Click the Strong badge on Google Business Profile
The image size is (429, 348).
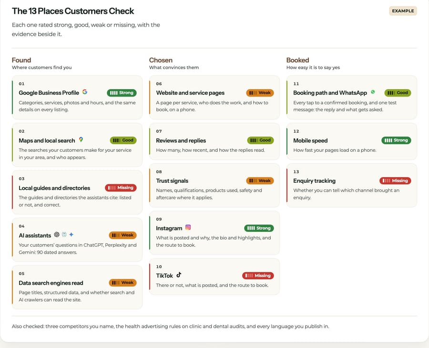pyautogui.click(x=122, y=93)
